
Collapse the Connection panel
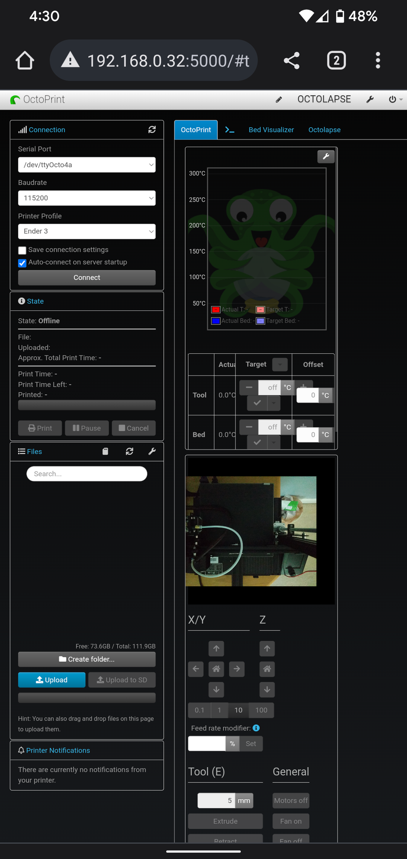47,130
